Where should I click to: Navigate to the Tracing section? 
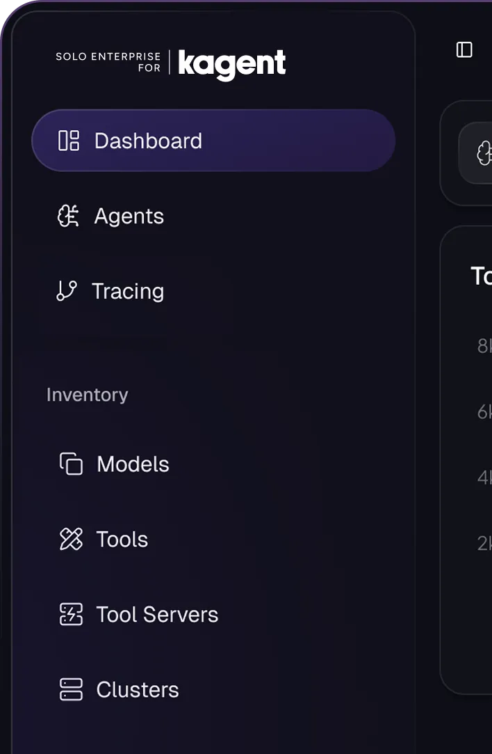click(x=126, y=291)
